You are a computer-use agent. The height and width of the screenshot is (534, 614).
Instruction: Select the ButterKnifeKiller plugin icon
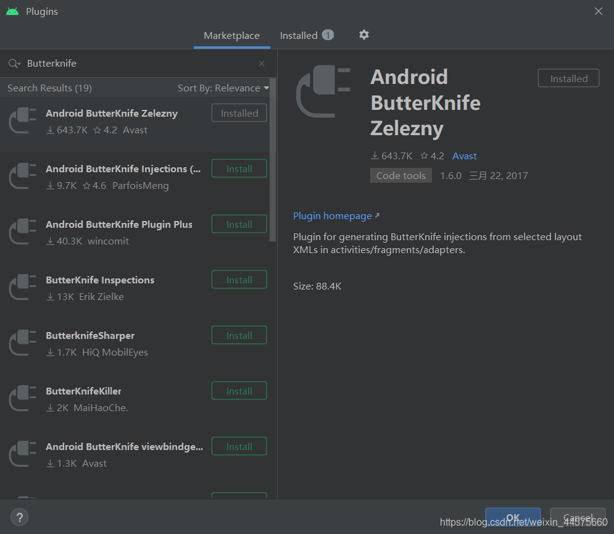(22, 399)
